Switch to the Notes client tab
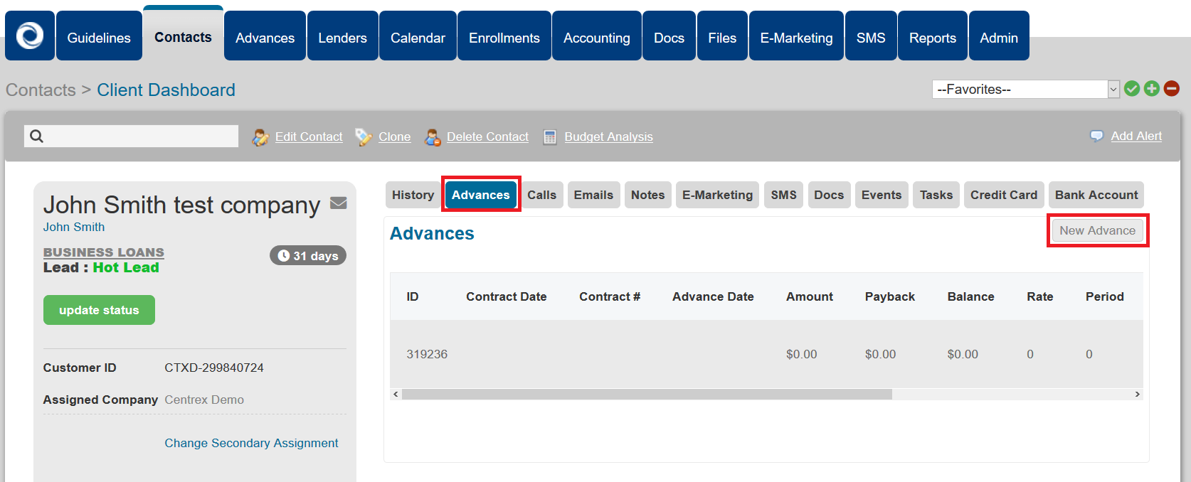This screenshot has width=1191, height=482. [x=647, y=195]
